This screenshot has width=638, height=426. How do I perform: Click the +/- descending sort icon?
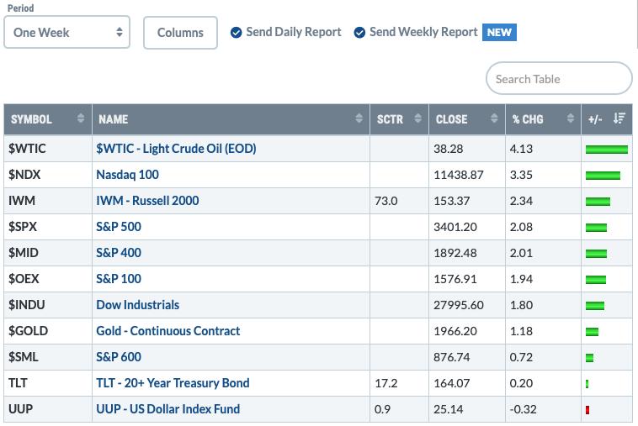point(619,118)
